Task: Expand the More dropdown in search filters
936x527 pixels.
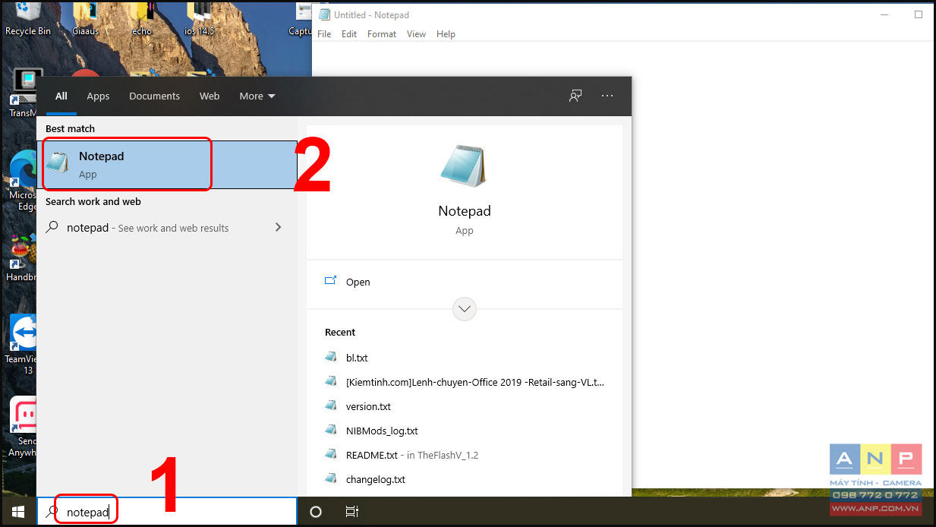Action: tap(257, 96)
